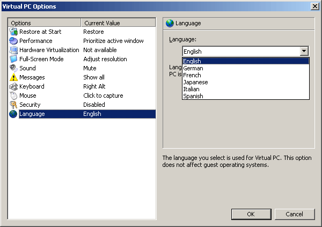Image resolution: width=322 pixels, height=227 pixels.
Task: Click the Current Value column header
Action: [x=118, y=23]
